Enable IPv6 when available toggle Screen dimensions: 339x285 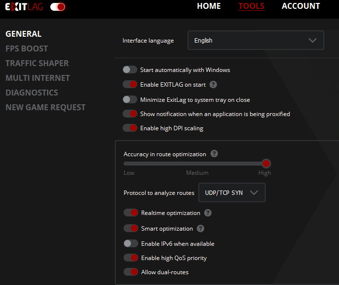131,243
